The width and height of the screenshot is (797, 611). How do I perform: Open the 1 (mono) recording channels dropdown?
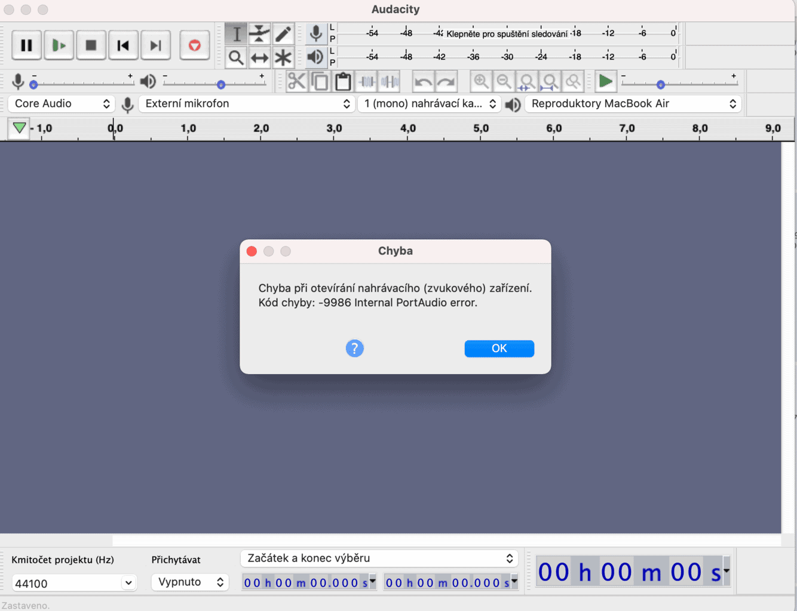coord(429,104)
